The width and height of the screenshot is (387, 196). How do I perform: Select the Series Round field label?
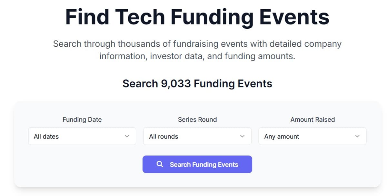point(197,119)
